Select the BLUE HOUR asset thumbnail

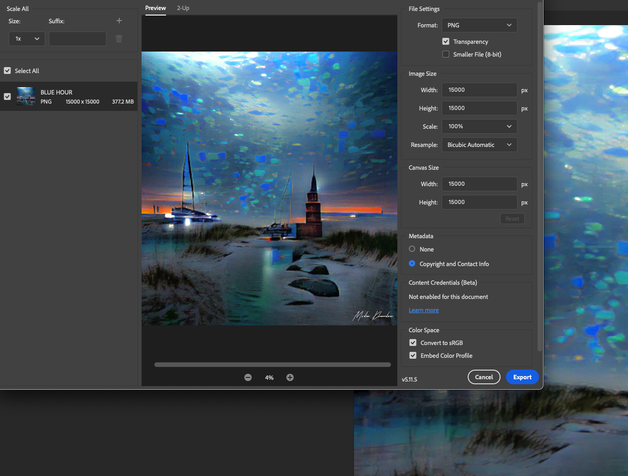coord(26,96)
